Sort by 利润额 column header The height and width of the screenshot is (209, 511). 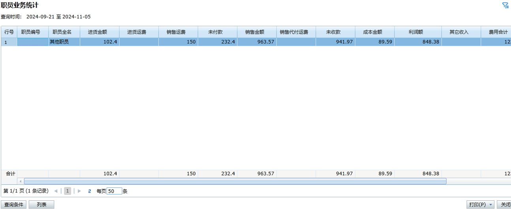click(418, 32)
